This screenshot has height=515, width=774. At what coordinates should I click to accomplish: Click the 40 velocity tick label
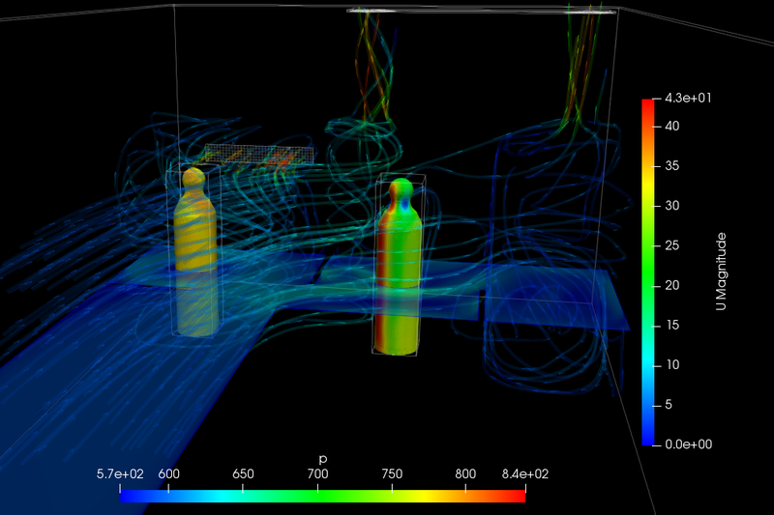[671, 127]
